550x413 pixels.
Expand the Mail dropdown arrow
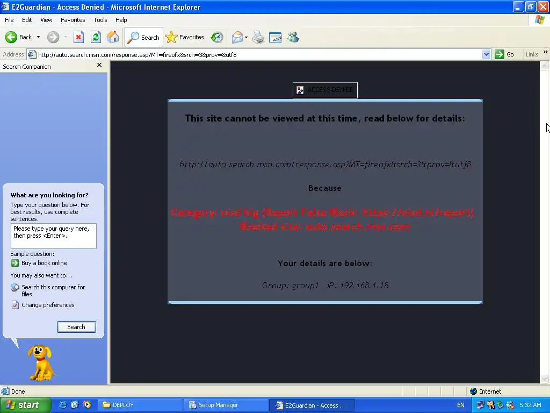[246, 37]
